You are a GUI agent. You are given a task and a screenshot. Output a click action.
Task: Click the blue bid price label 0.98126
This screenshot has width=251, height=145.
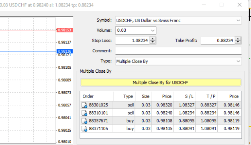click(65, 51)
